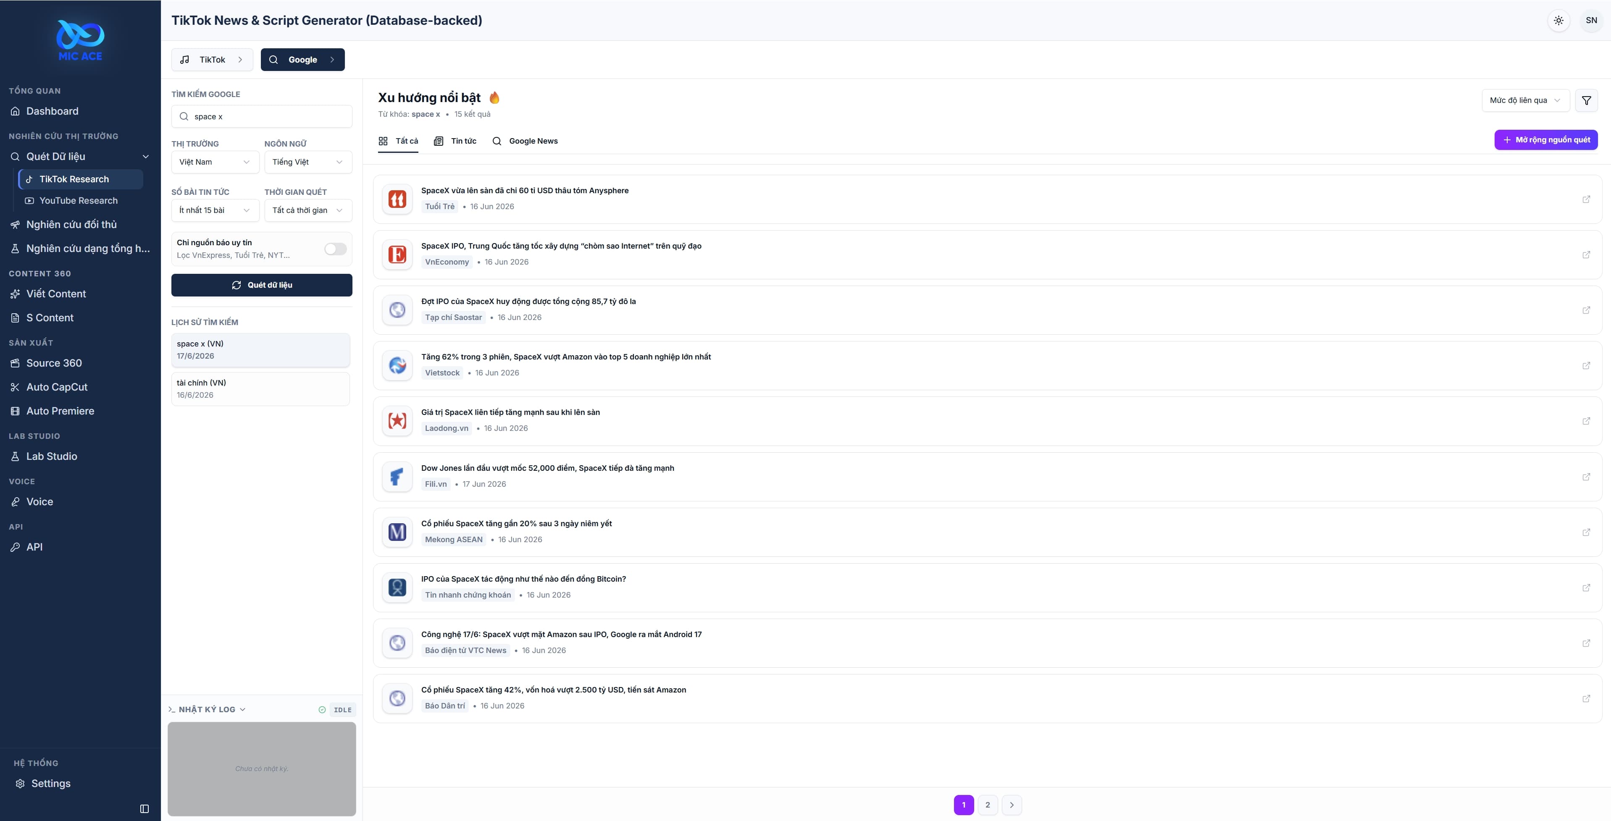The height and width of the screenshot is (821, 1611).
Task: Open external link for VnEconomy article
Action: pyautogui.click(x=1586, y=254)
